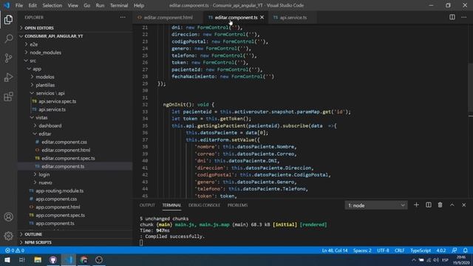
Task: Open the Extensions view
Action: pyautogui.click(x=8, y=97)
